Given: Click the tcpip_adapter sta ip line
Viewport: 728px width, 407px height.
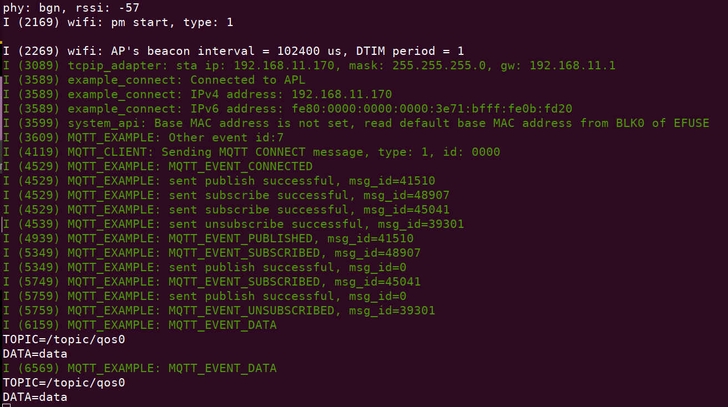Looking at the screenshot, I should coord(309,65).
